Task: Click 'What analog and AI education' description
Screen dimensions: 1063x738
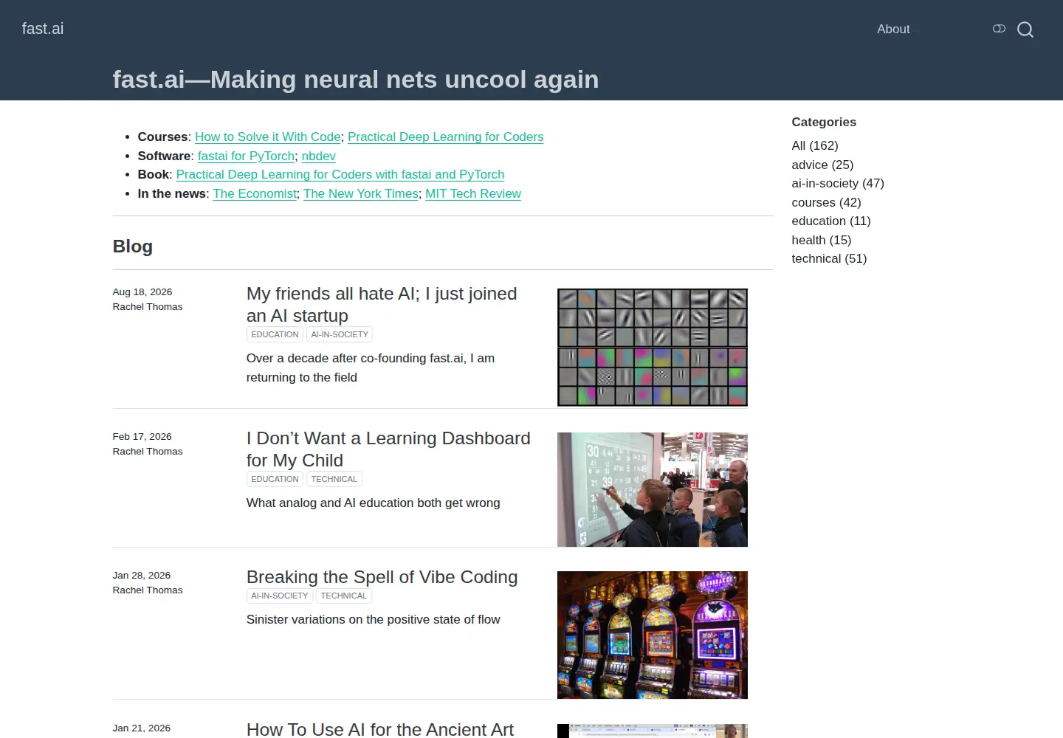Action: click(374, 503)
